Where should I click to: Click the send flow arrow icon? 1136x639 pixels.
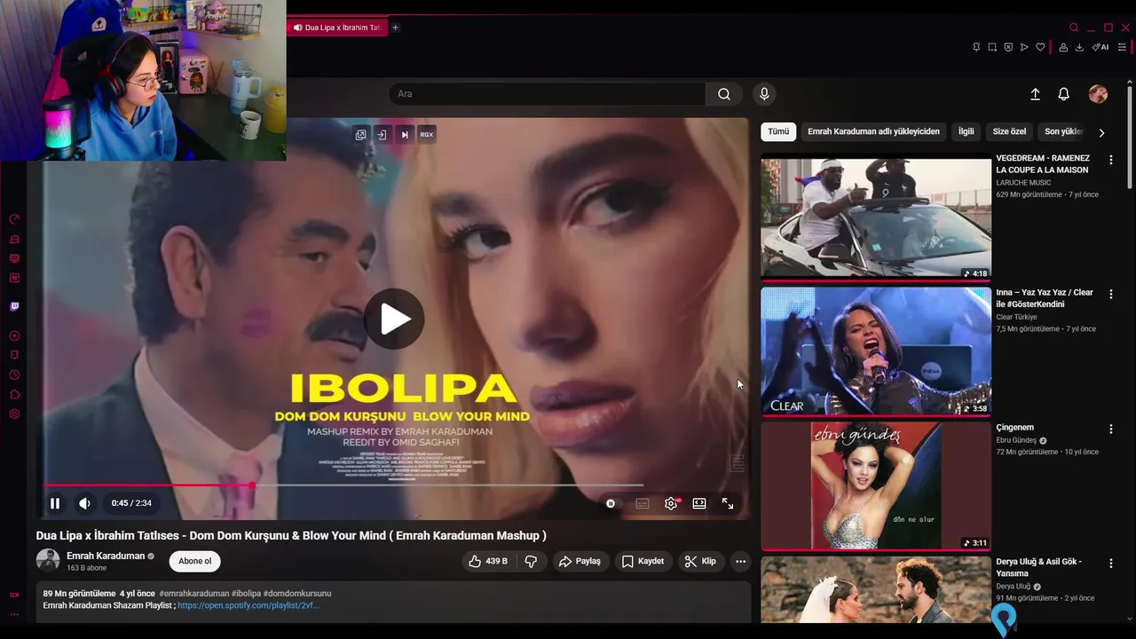pyautogui.click(x=1024, y=47)
